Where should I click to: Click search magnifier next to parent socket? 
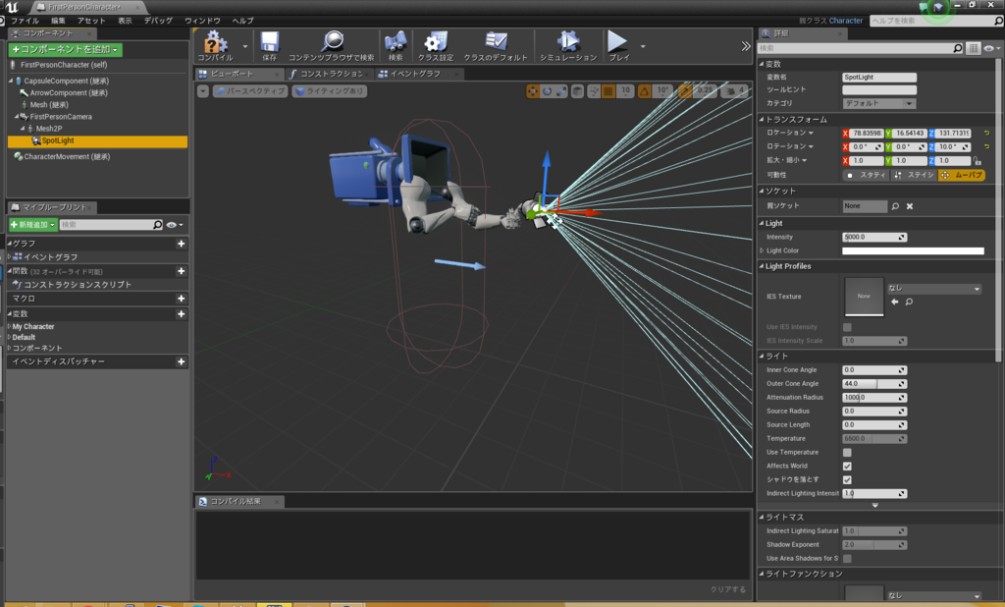[895, 206]
